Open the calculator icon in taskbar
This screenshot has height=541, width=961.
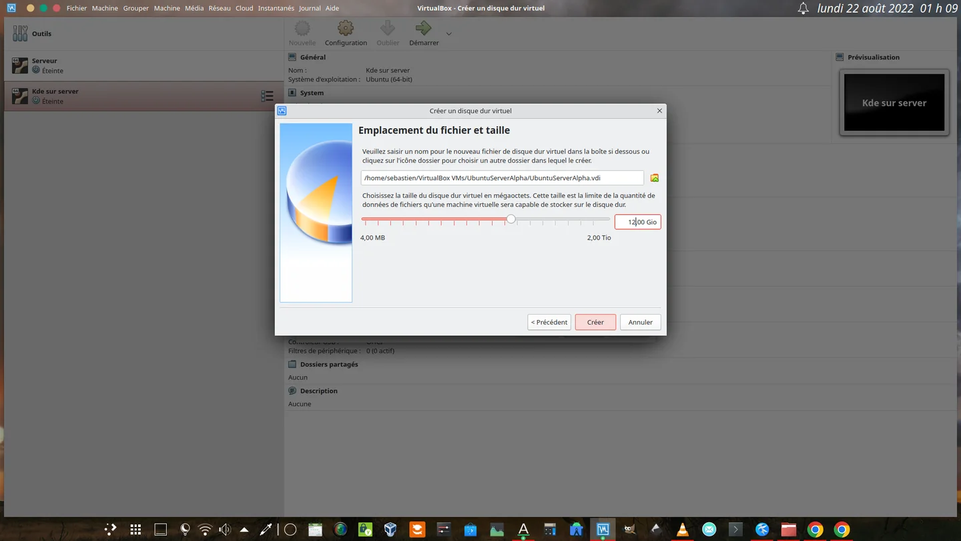(550, 530)
